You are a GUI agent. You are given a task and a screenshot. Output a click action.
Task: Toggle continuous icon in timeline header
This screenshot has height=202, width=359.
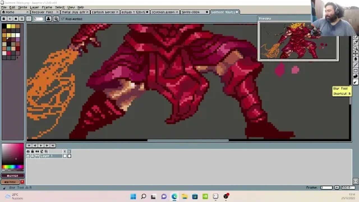(37, 151)
